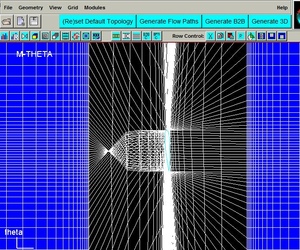The width and height of the screenshot is (300, 250).
Task: Click the Row Control B icon
Action: click(261, 36)
